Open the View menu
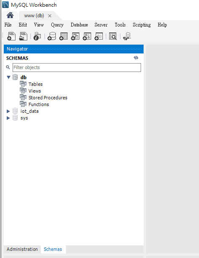199x258 pixels. coord(39,25)
